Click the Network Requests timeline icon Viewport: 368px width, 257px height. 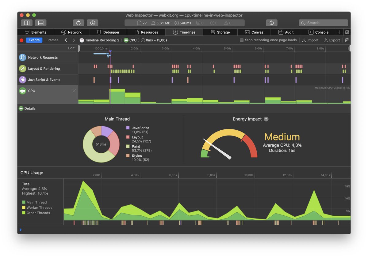click(x=22, y=58)
